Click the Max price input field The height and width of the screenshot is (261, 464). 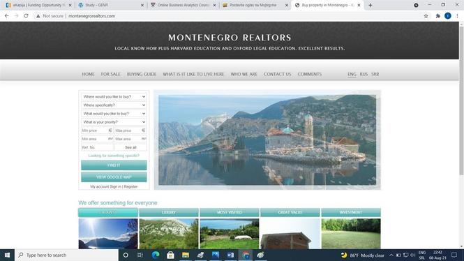point(130,130)
